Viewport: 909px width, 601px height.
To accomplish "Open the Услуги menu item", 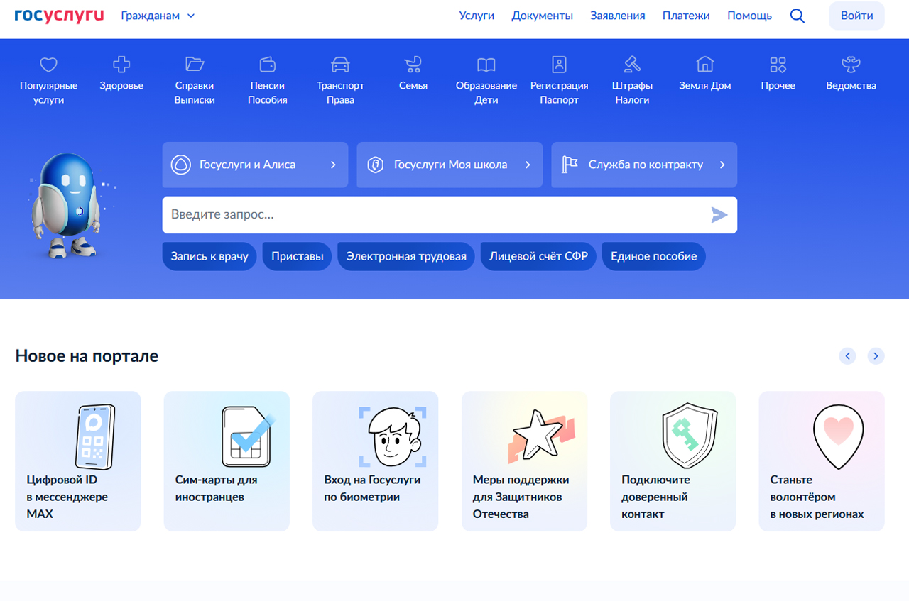I will coord(477,16).
